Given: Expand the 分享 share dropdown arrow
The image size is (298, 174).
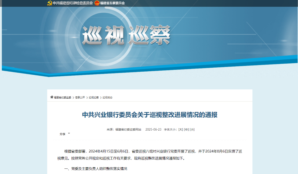Looking at the screenshot, I should 69,133.
